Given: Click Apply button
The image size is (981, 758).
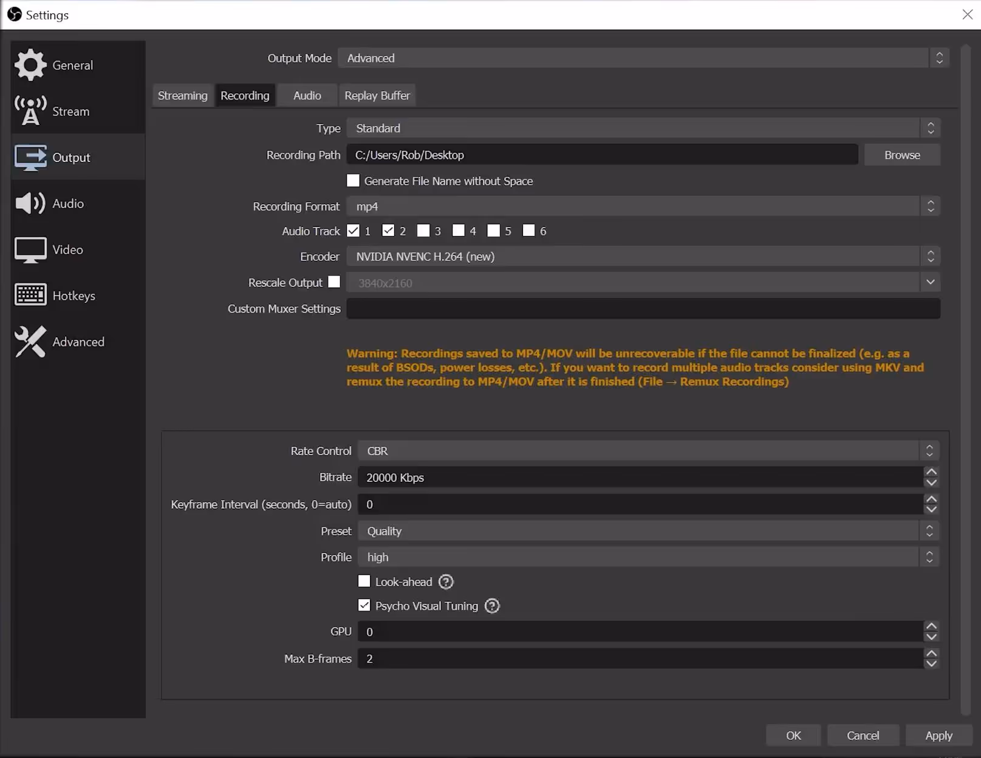Looking at the screenshot, I should 938,736.
